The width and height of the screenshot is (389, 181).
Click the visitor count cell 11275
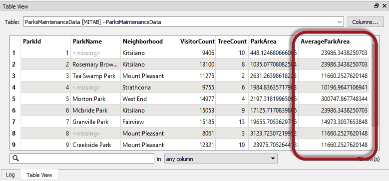[197, 75]
